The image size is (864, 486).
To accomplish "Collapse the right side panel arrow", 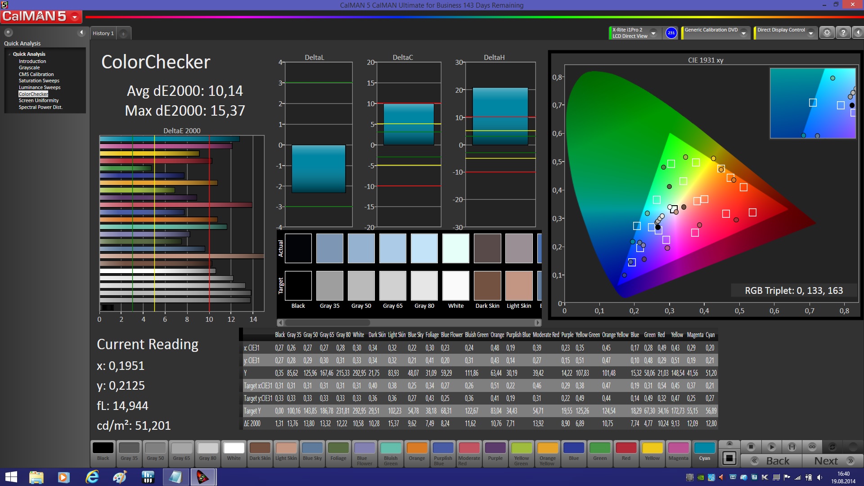I will tap(858, 33).
